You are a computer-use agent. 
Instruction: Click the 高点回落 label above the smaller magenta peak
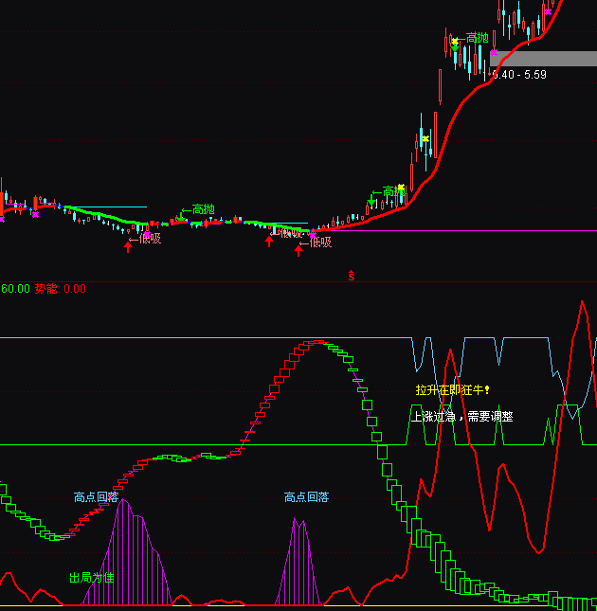(x=306, y=496)
